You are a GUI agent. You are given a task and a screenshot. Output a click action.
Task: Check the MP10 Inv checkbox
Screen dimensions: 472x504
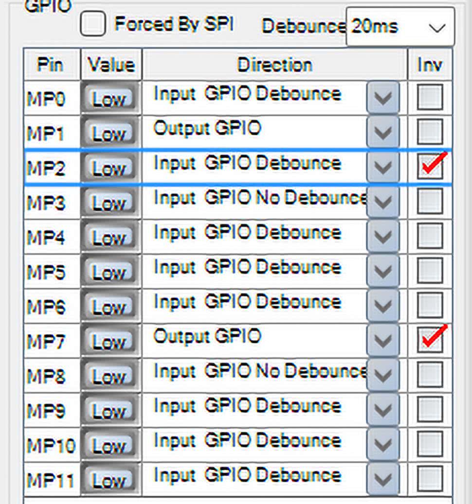pyautogui.click(x=430, y=444)
